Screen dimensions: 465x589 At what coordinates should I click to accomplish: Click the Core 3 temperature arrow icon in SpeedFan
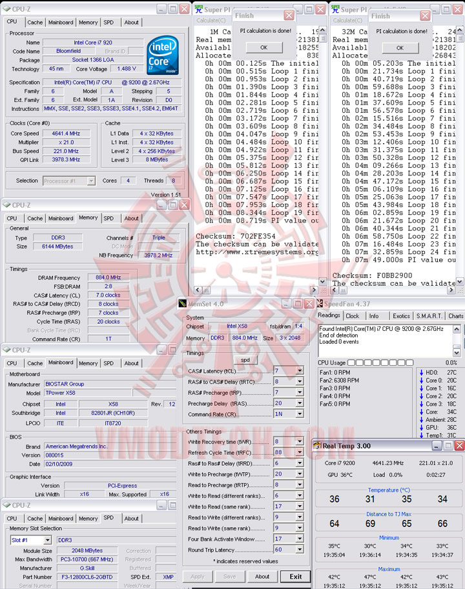click(x=421, y=404)
